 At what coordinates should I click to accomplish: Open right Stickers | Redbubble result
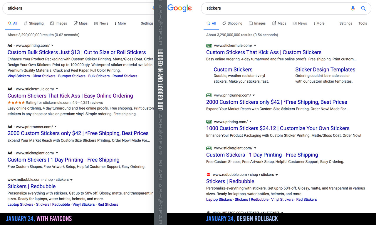[x=230, y=181]
